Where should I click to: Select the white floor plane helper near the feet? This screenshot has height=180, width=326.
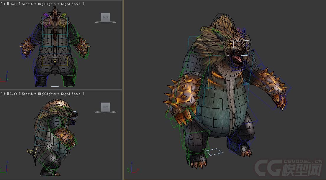pyautogui.click(x=214, y=152)
